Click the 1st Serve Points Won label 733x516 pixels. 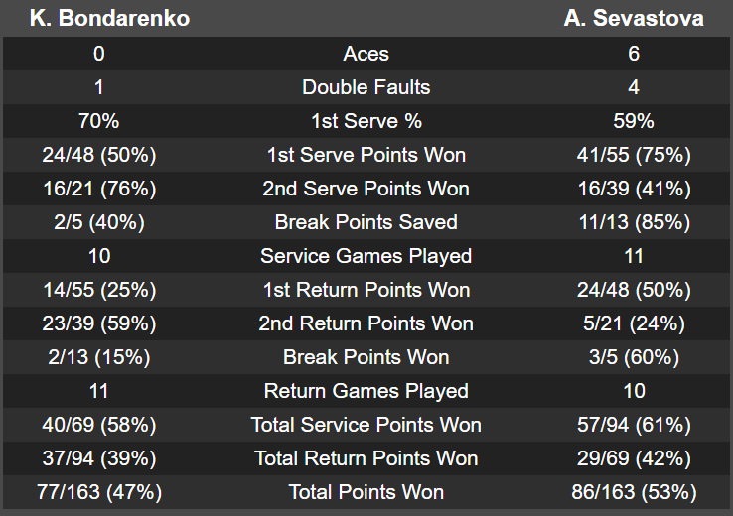click(366, 155)
